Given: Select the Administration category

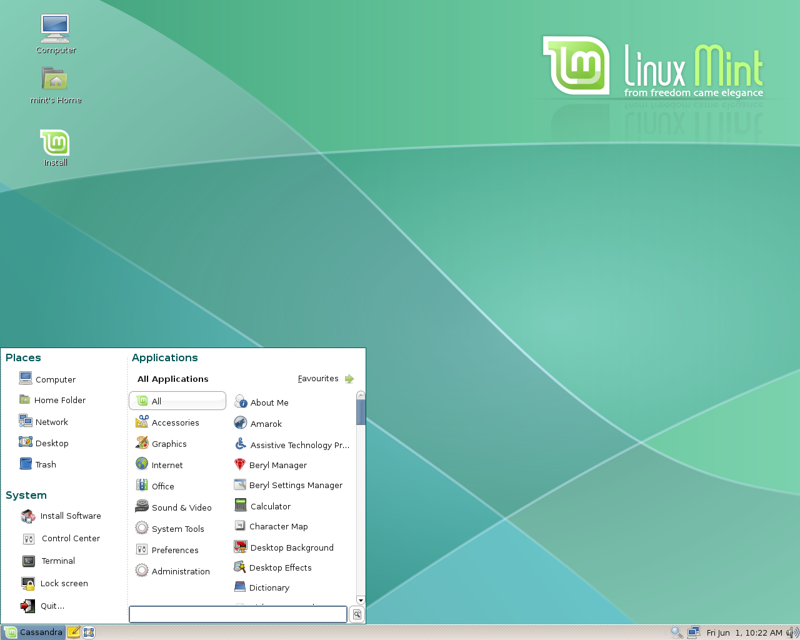Looking at the screenshot, I should point(172,571).
